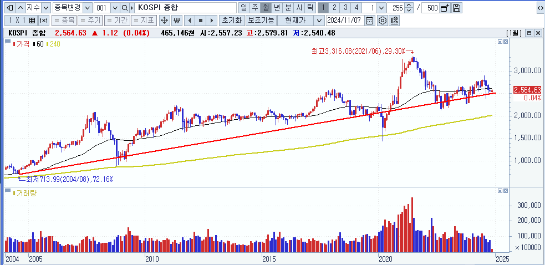Screen dimensions: 545x265
Task: Open the calendar icon next to date
Action: tap(370, 21)
